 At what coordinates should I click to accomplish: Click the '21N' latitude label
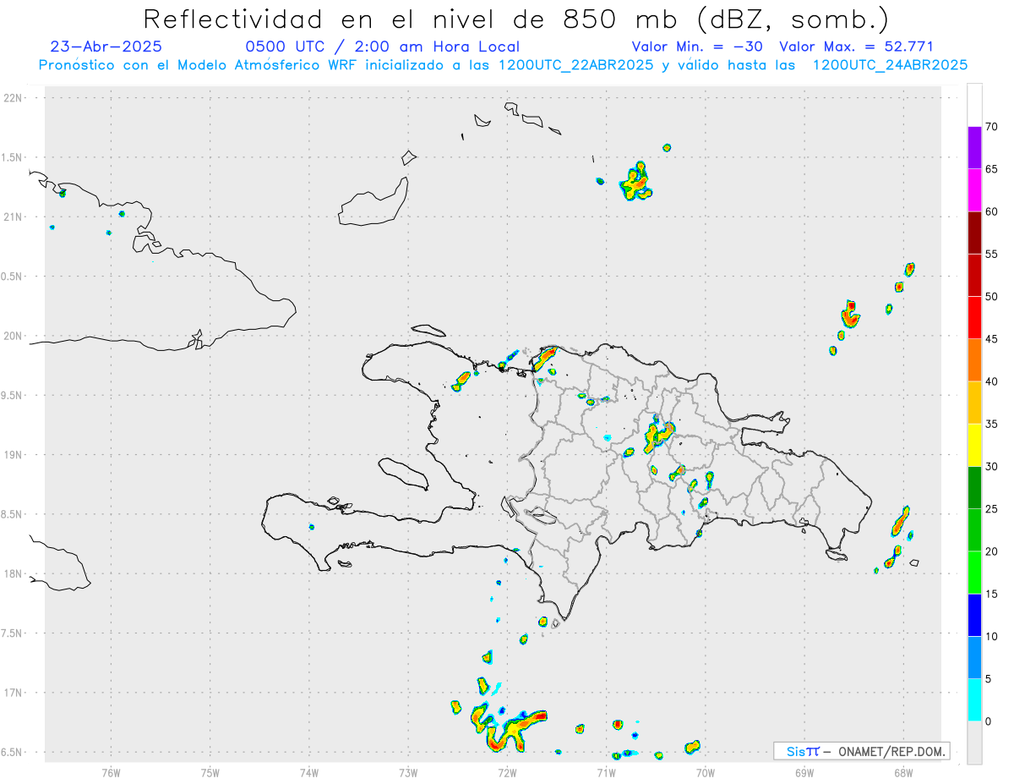[12, 217]
